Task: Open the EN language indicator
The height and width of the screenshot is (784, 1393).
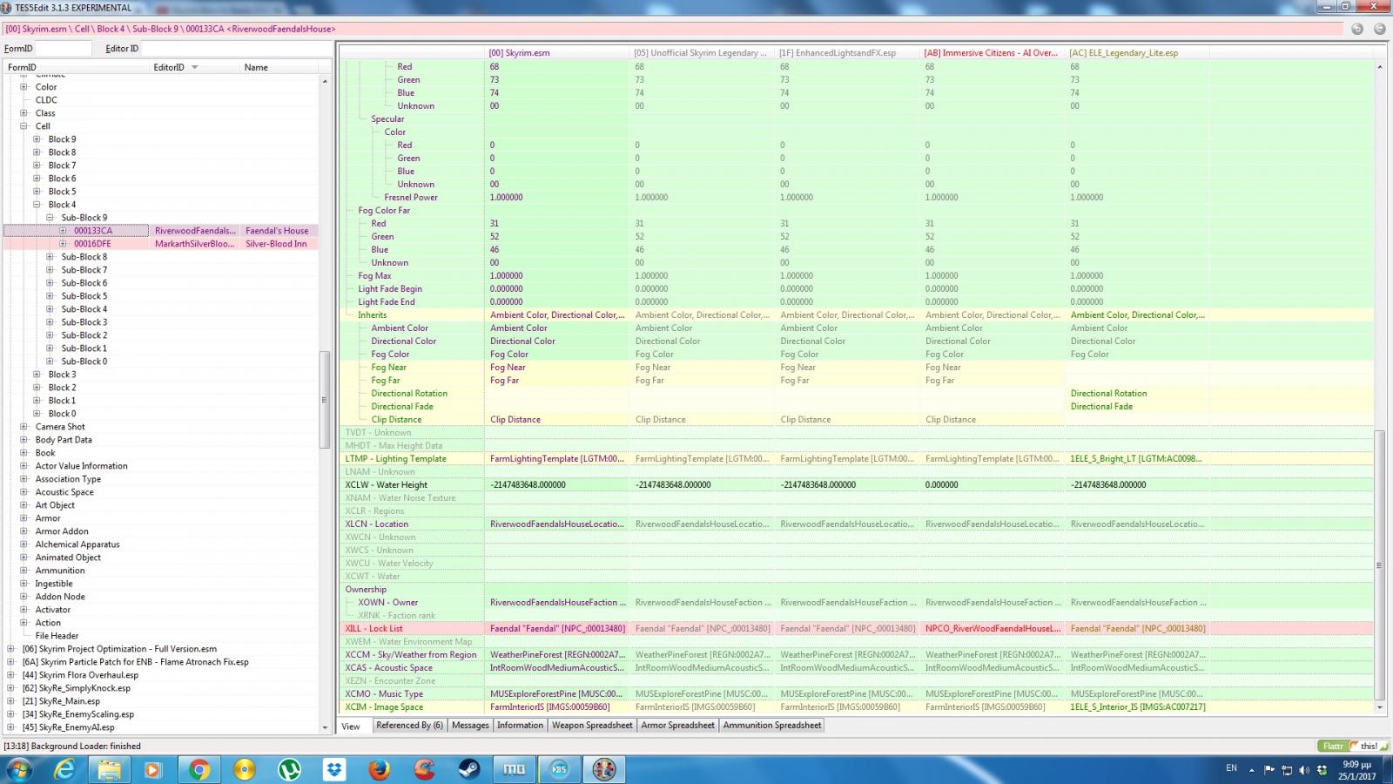Action: (x=1231, y=768)
